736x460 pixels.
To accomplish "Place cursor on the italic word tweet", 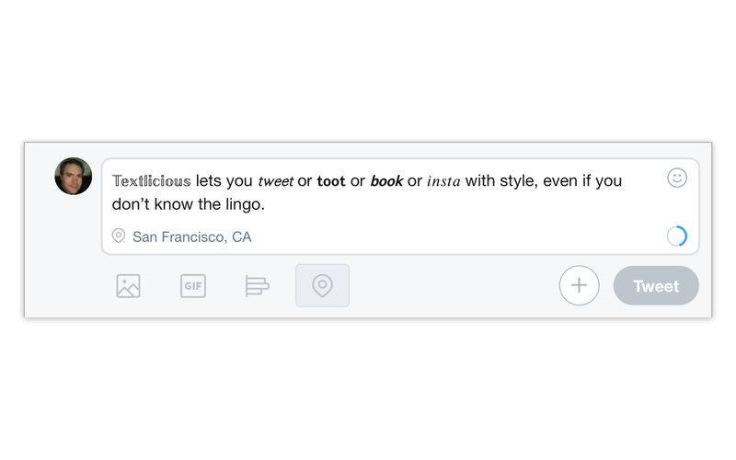I will pos(275,181).
